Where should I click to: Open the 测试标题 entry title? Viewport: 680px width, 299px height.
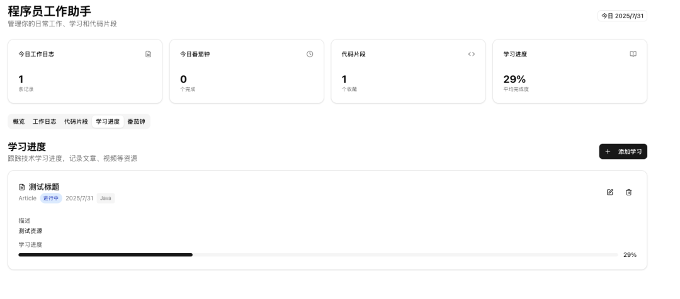tap(44, 187)
